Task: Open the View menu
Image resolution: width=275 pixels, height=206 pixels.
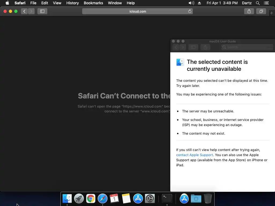Action: click(57, 3)
